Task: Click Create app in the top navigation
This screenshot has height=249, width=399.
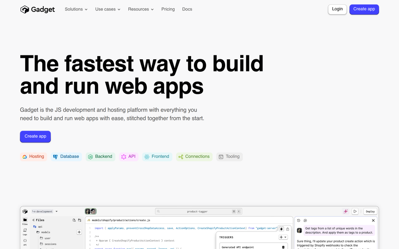Action: click(364, 9)
